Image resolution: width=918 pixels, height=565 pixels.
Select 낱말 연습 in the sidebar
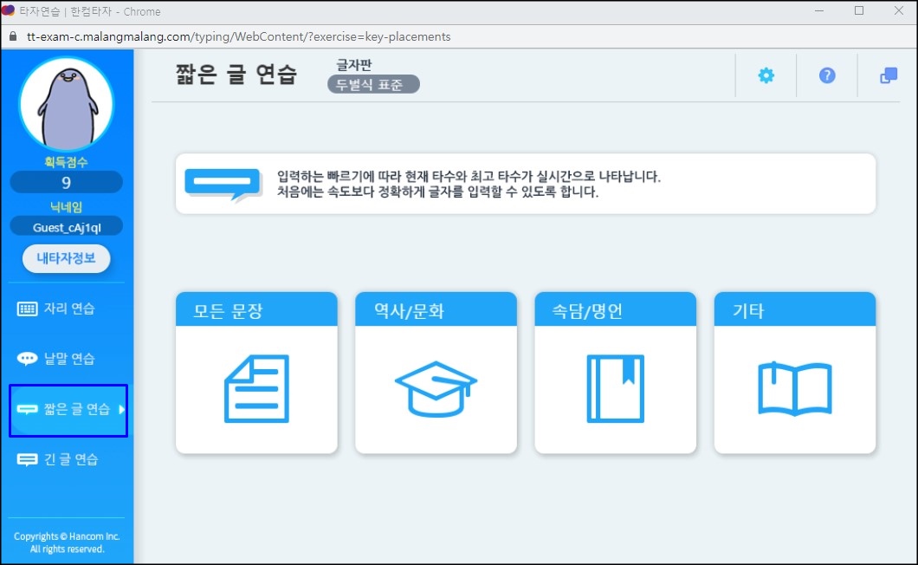[68, 358]
